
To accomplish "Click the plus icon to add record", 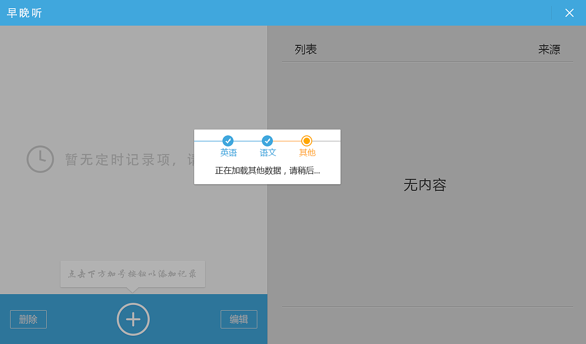I will pos(133,319).
